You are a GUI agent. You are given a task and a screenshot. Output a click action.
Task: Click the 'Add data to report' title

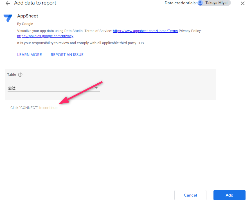click(35, 3)
